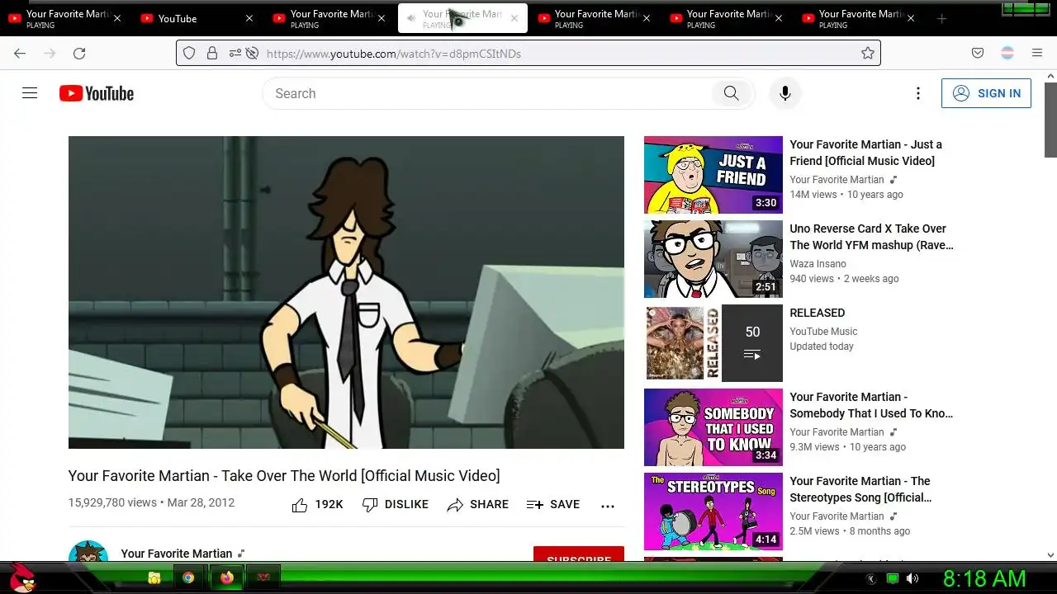Go back using the browser back arrow
The image size is (1057, 594).
[x=20, y=53]
